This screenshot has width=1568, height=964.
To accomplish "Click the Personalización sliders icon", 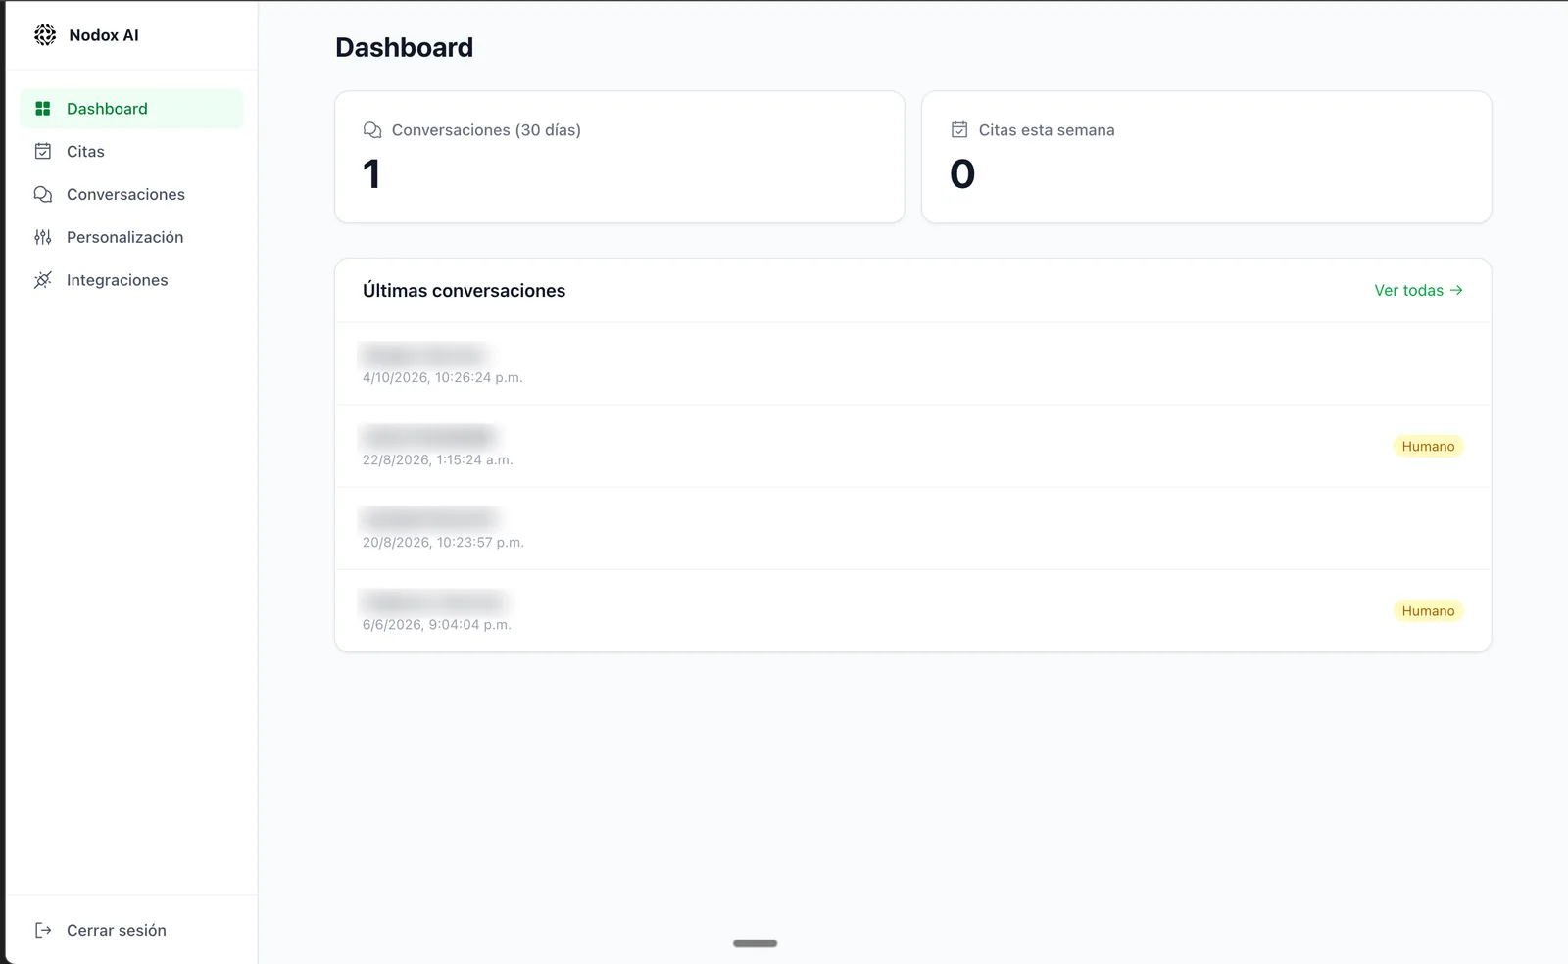I will pos(43,237).
